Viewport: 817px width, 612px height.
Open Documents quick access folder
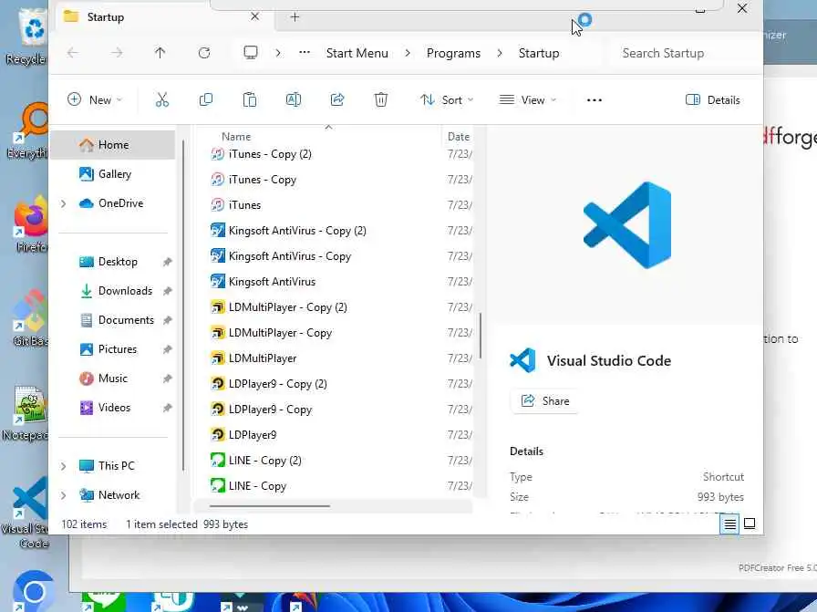click(126, 320)
